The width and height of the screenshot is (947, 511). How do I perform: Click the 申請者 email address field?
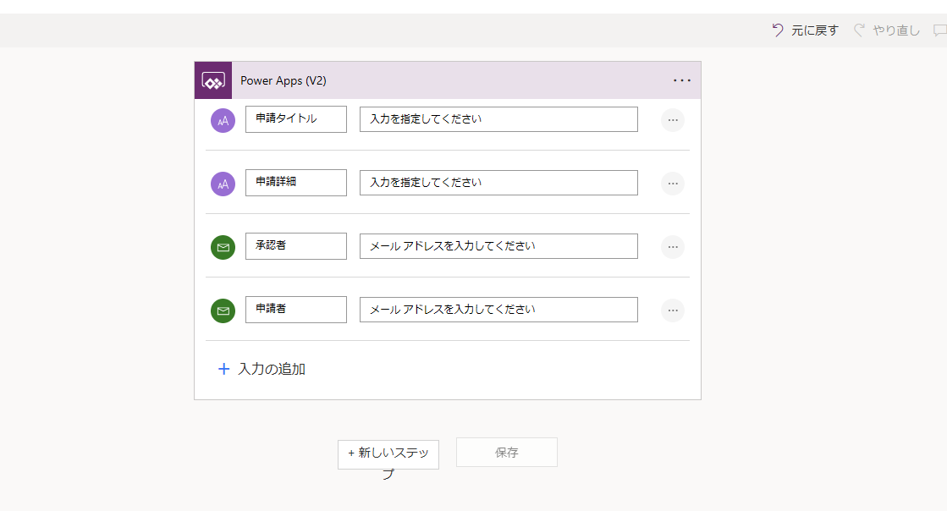(x=498, y=310)
